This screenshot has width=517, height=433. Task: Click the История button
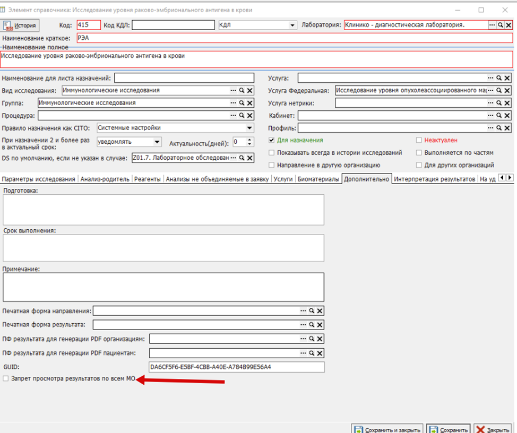tap(20, 25)
